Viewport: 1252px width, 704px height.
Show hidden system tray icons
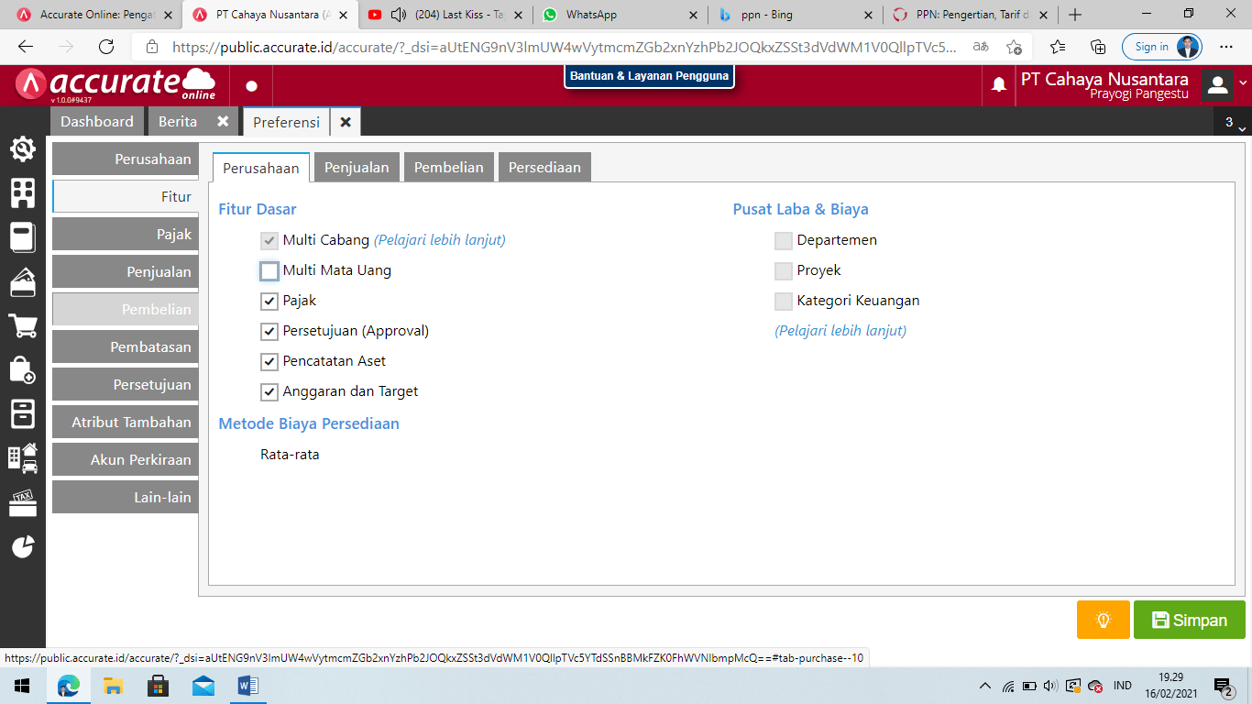pos(985,686)
